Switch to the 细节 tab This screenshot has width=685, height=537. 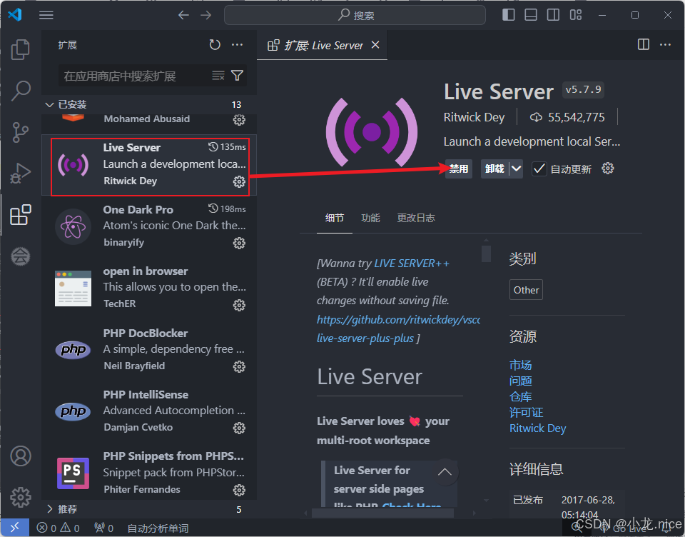click(x=334, y=218)
